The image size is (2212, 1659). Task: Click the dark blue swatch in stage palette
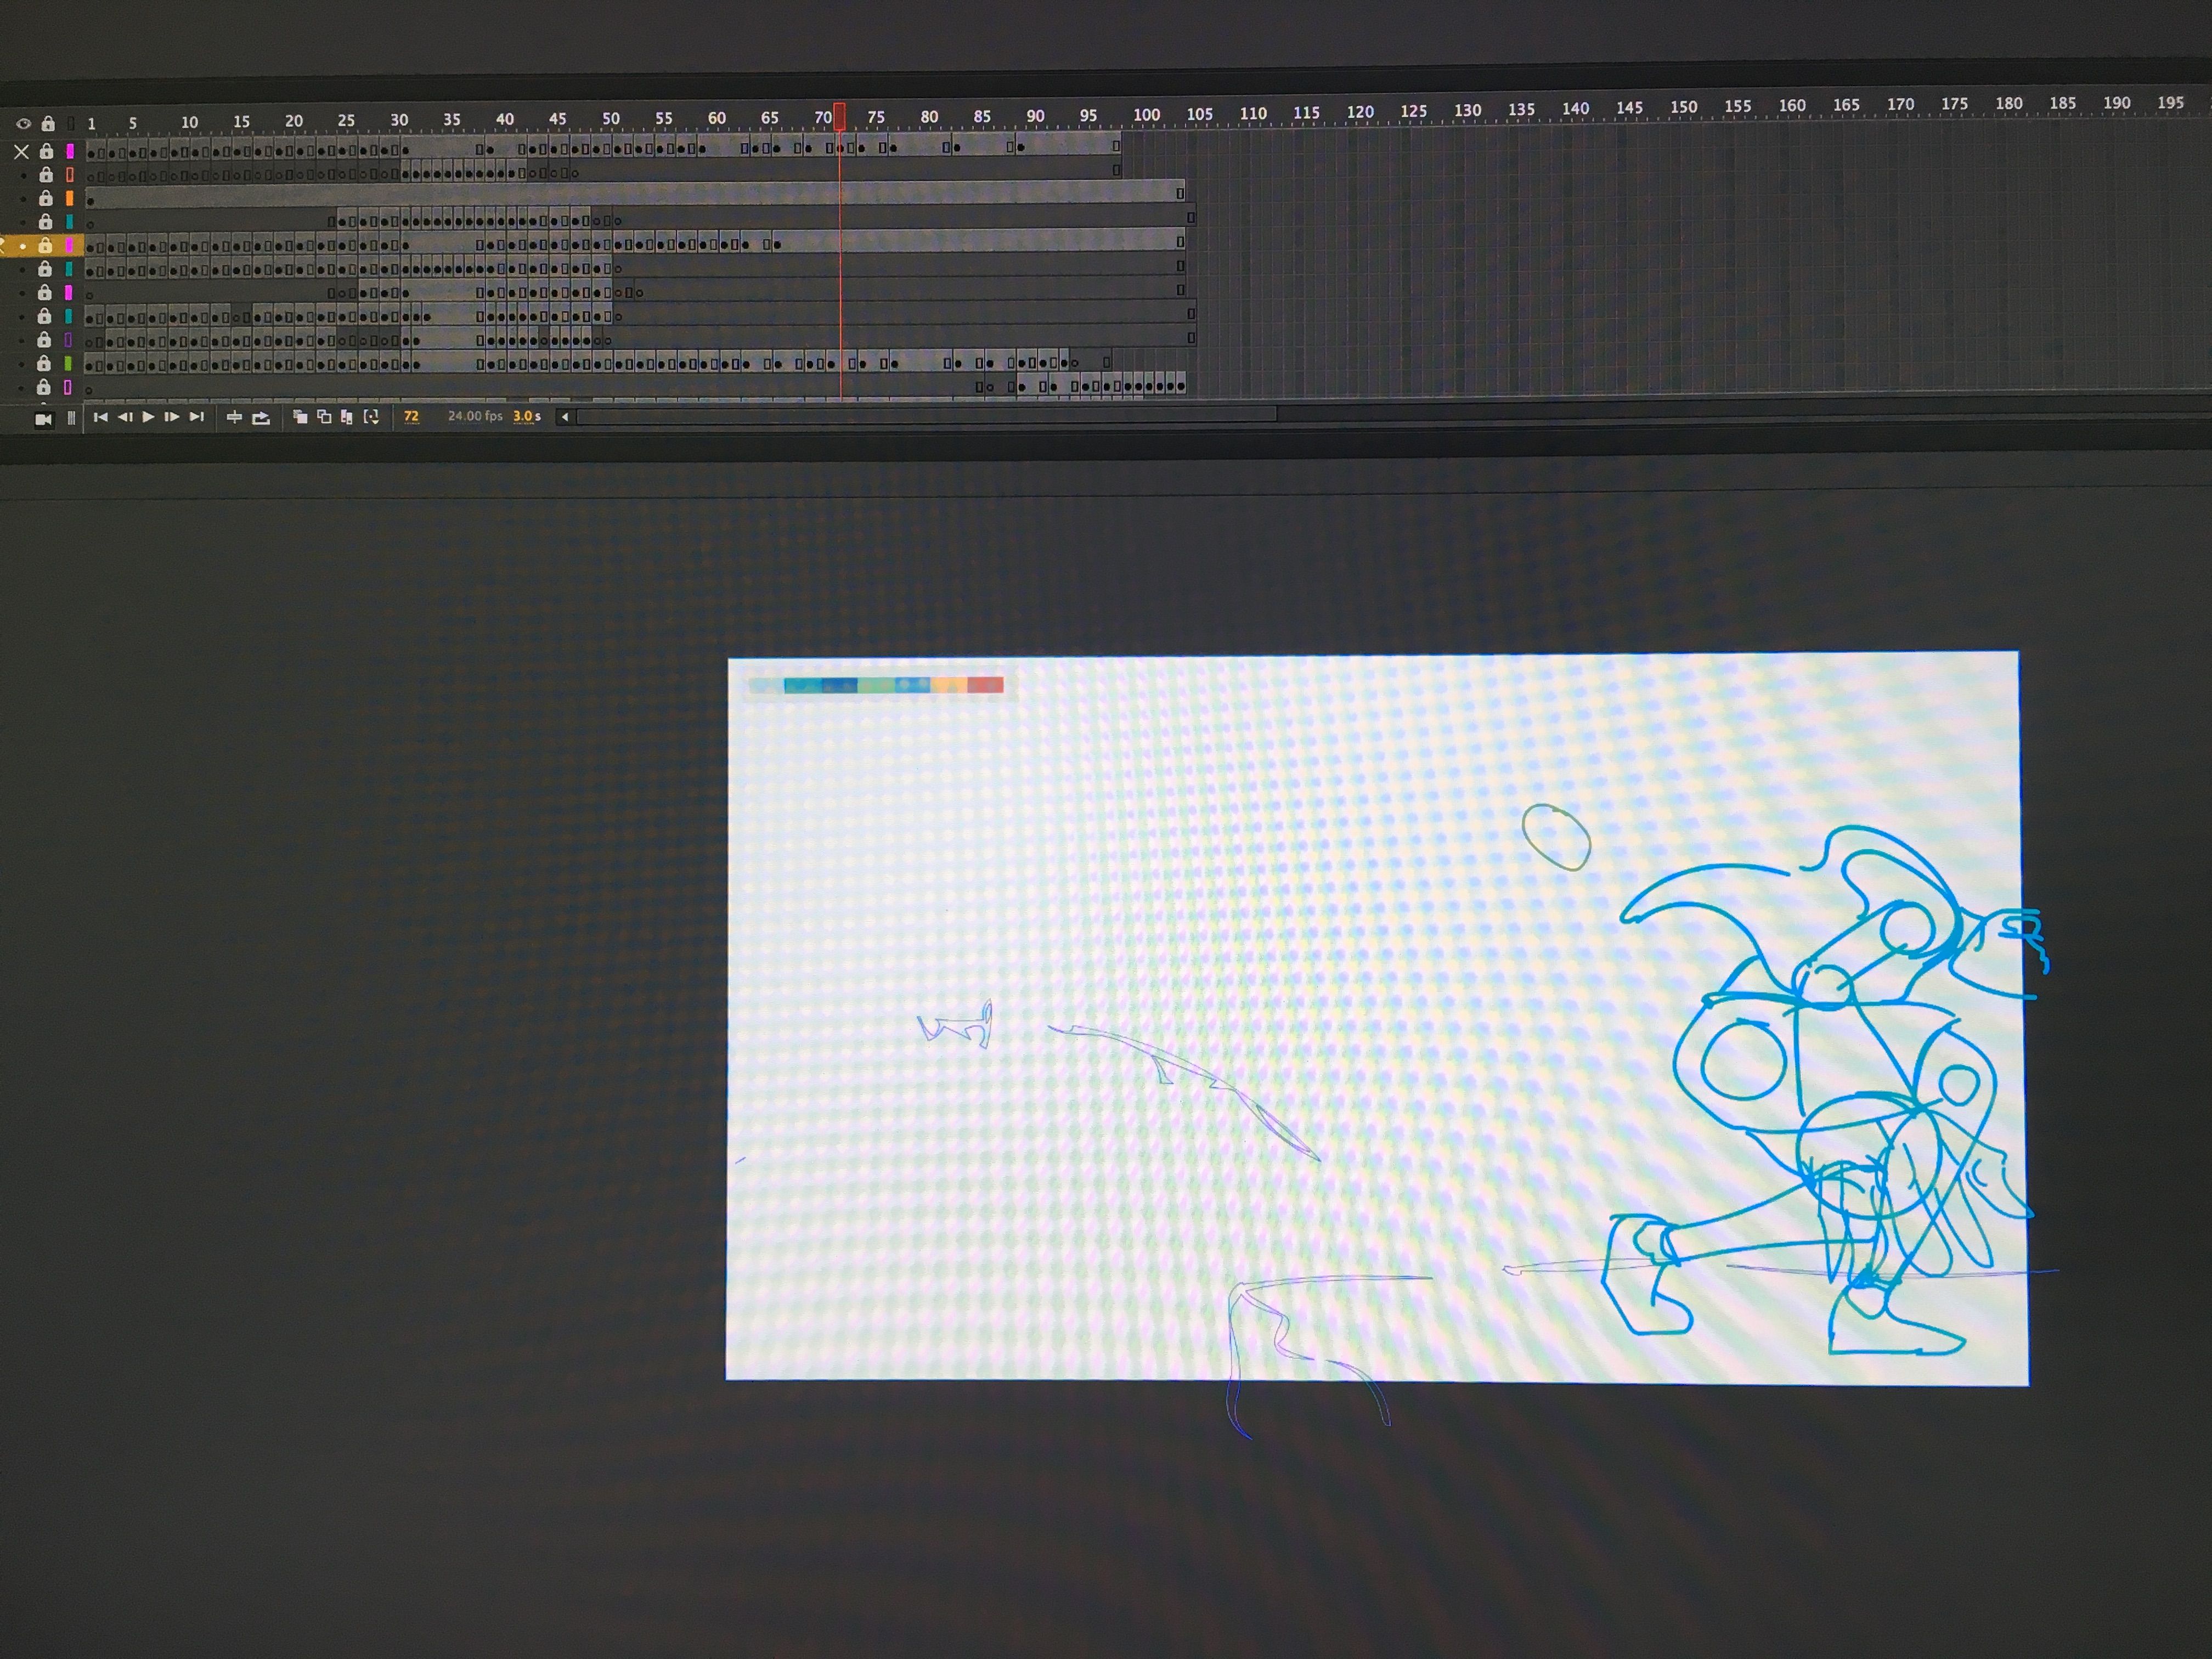coord(839,685)
